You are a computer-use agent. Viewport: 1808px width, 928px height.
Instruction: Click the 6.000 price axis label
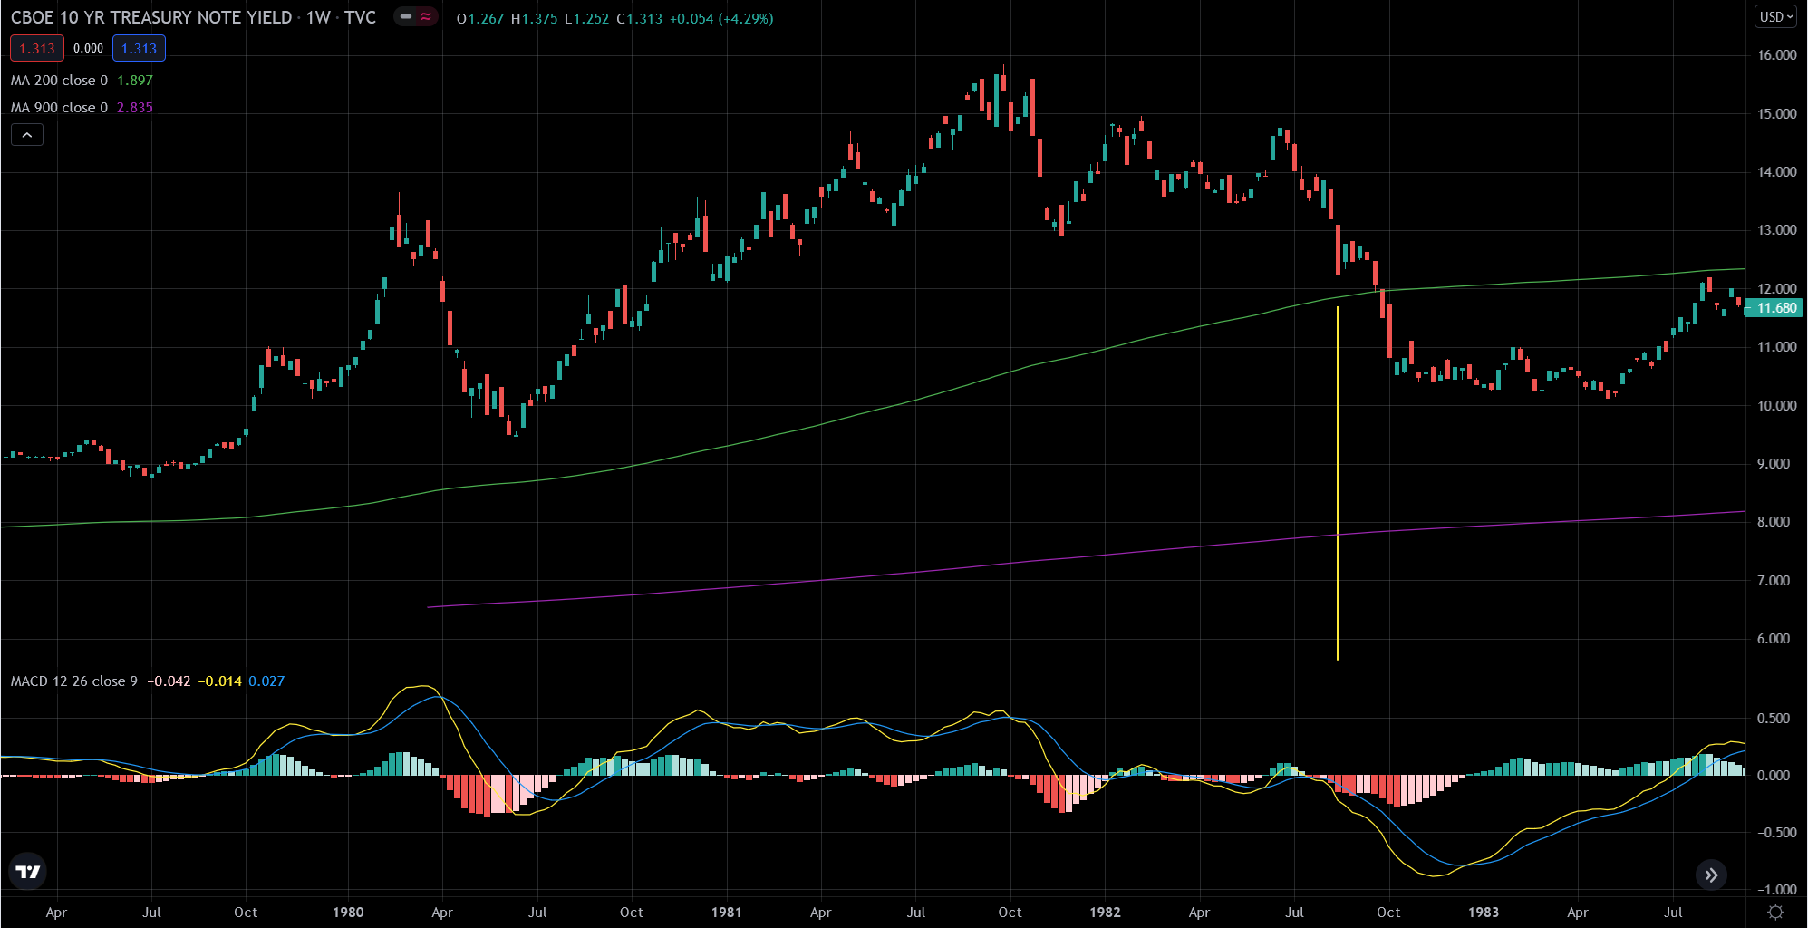(1774, 639)
